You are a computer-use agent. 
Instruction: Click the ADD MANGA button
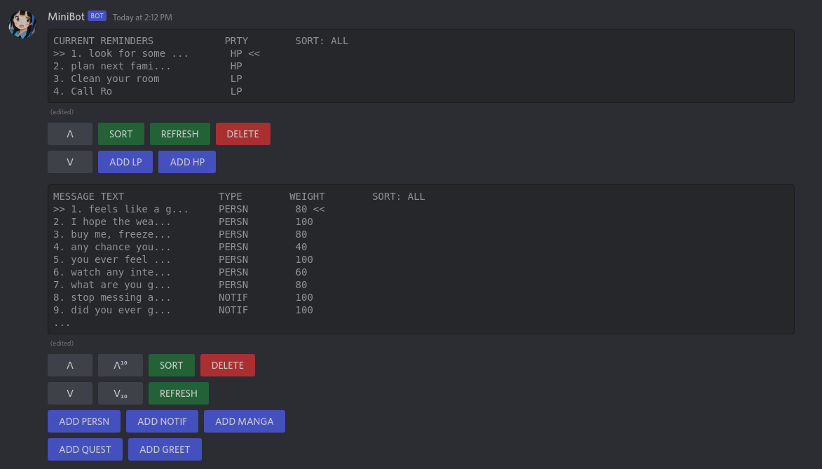pyautogui.click(x=244, y=421)
